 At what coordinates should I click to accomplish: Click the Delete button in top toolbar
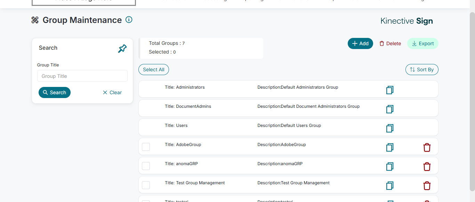[x=390, y=43]
